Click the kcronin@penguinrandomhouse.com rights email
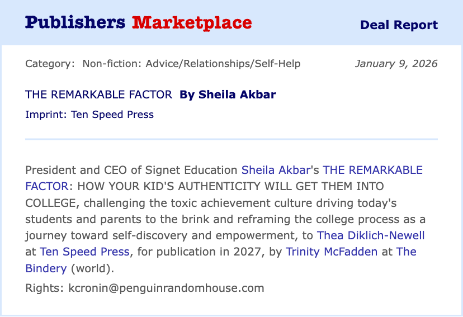 coord(166,288)
